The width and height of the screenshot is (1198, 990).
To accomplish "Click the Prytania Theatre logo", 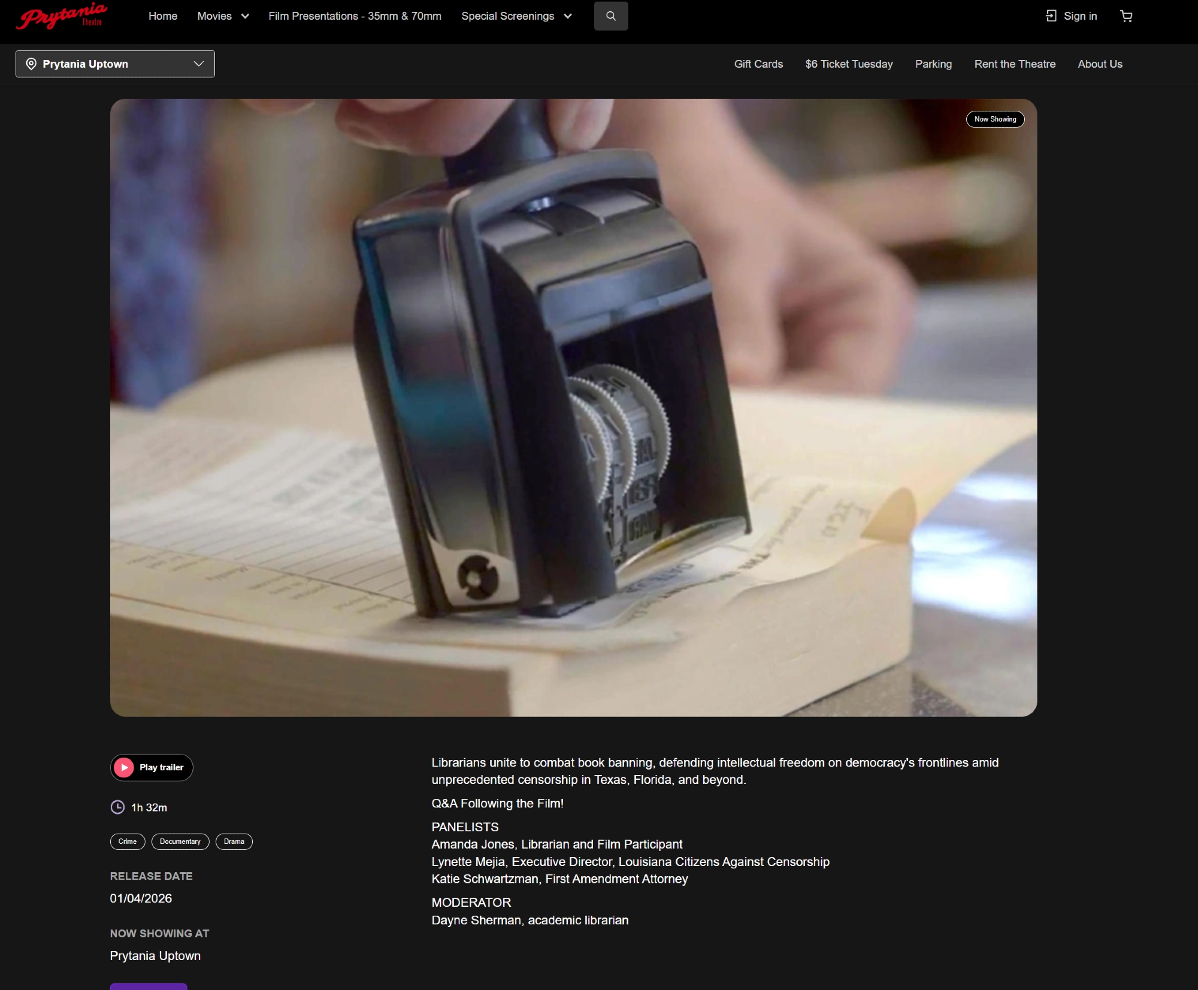I will point(62,16).
